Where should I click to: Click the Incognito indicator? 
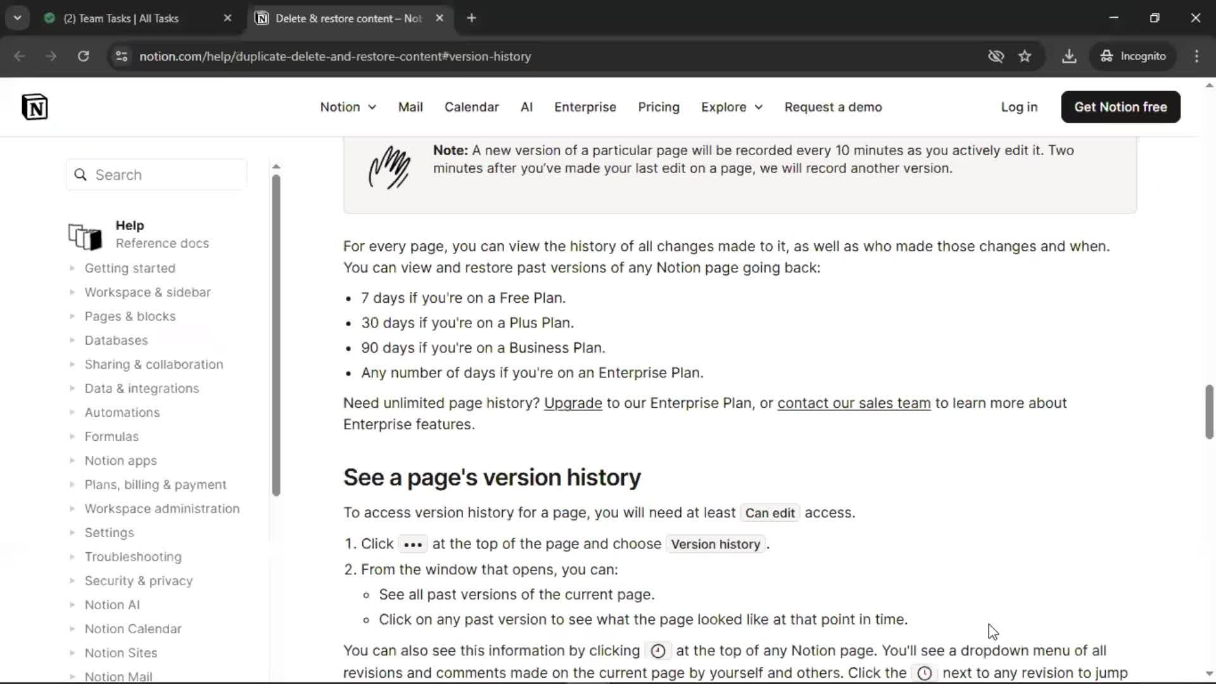click(x=1133, y=56)
